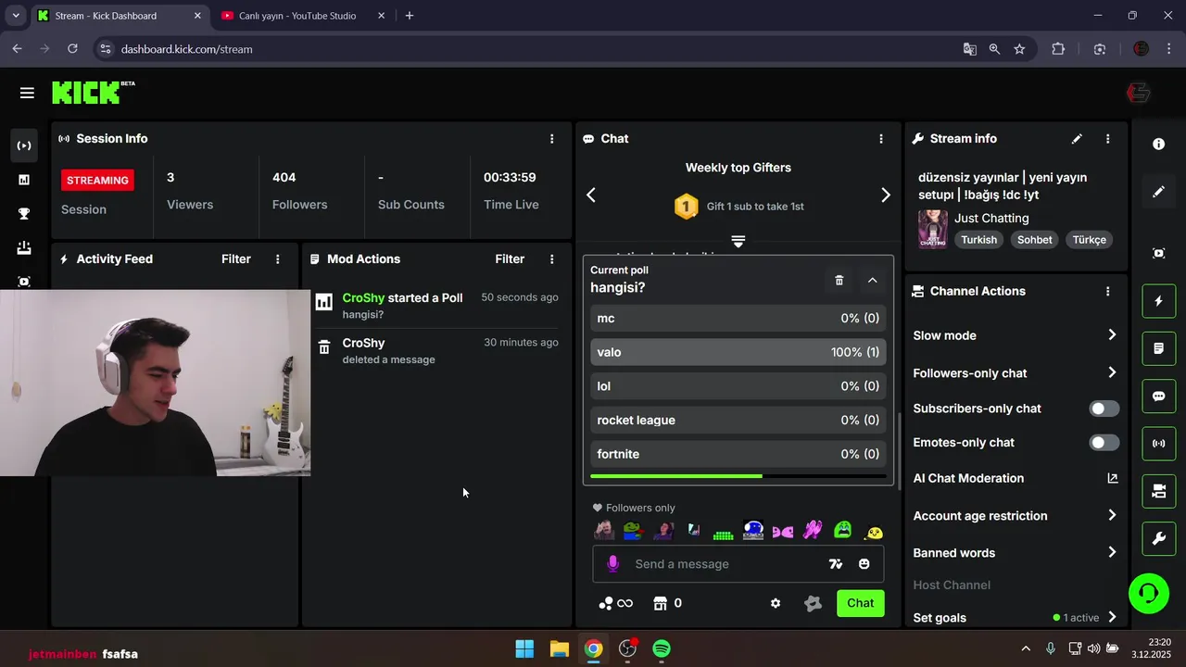Open the trophy achievements sidebar icon
Image resolution: width=1186 pixels, height=667 pixels.
click(x=24, y=214)
